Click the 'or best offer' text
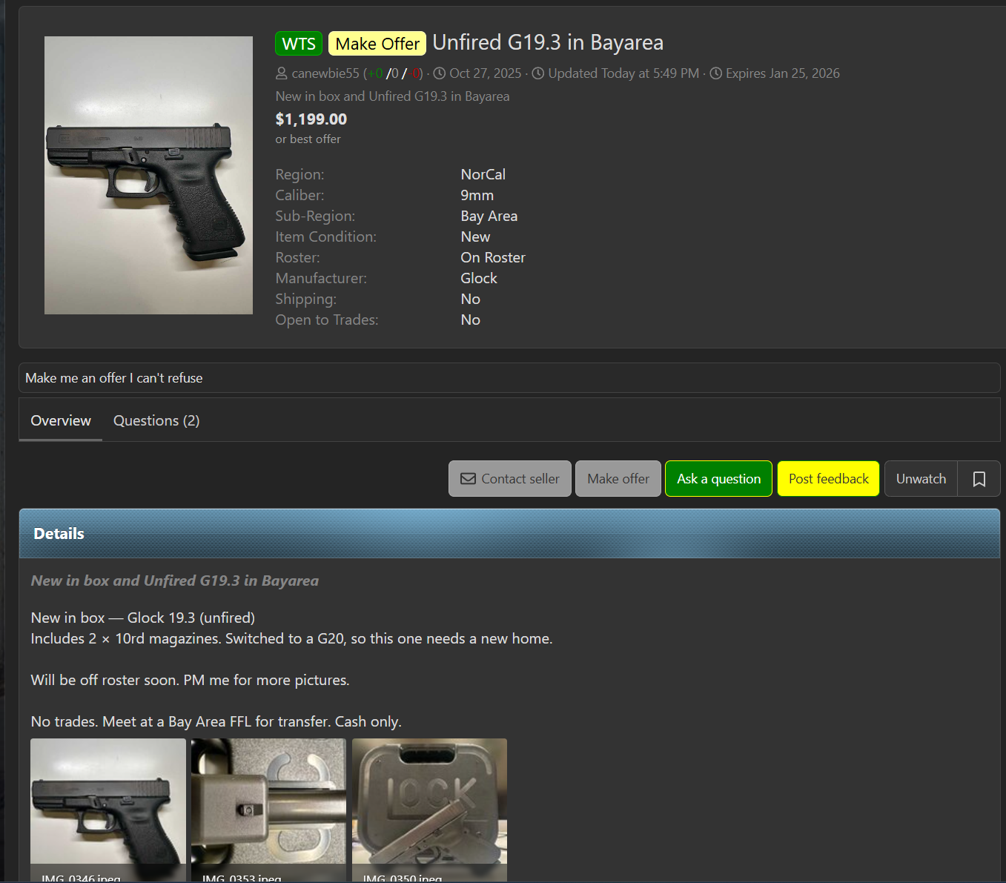Screen dimensions: 1006x883 pyautogui.click(x=308, y=139)
